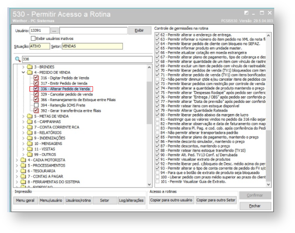Collapse the 4 - PEDIDO DE VENDA node

(23, 72)
